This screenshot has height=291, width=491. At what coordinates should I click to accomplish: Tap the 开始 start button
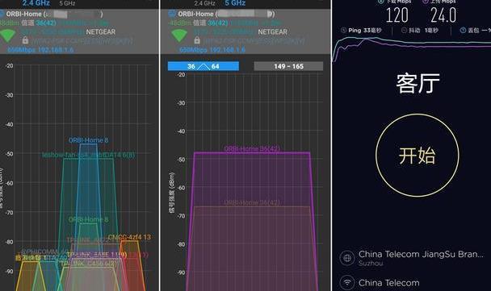418,156
